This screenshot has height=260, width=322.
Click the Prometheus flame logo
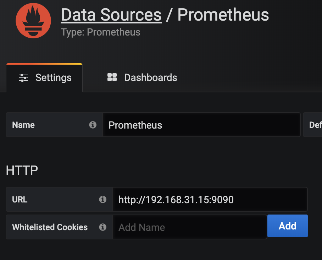coord(33,21)
